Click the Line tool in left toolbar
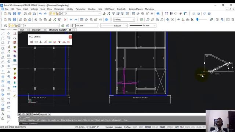The height and width of the screenshot is (132, 235). tap(3, 34)
